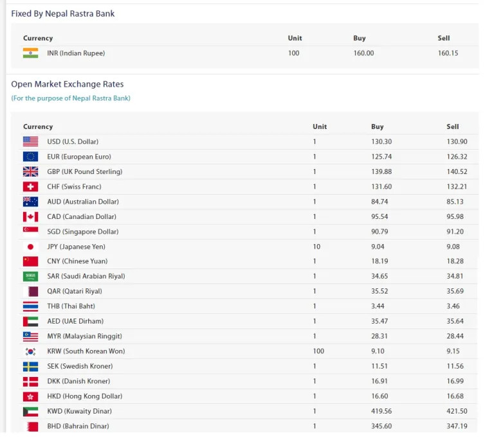Select 'CHF (Swiss Franc)' row label
The width and height of the screenshot is (494, 438).
pyautogui.click(x=75, y=187)
